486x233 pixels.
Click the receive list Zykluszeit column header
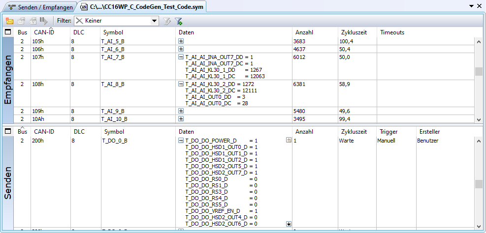tap(354, 32)
